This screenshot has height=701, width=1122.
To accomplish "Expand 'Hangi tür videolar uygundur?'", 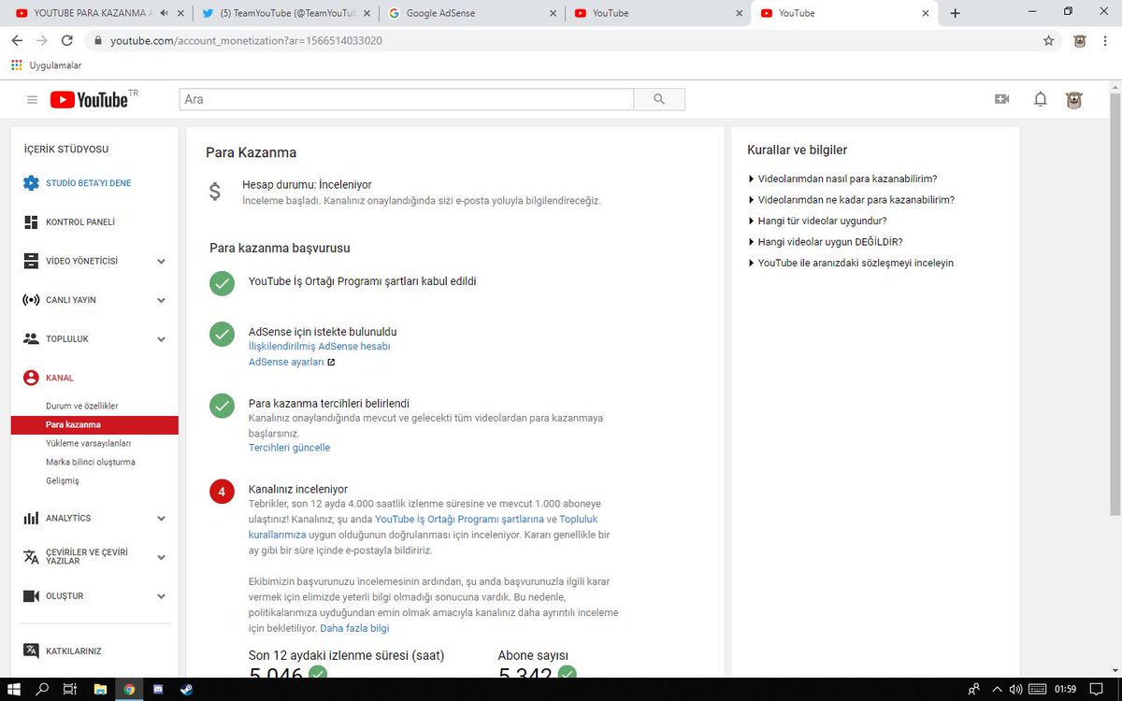I will 817,222.
